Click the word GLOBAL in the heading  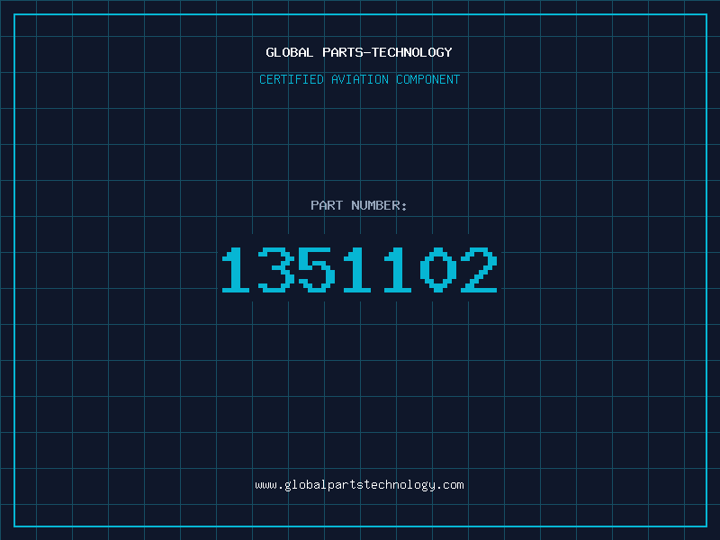click(x=289, y=52)
